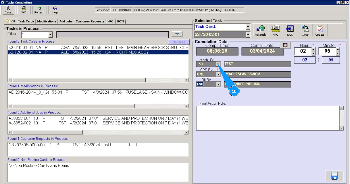
Task: Click 'No Non-Routine Cards was Found !' text
Action: click(40, 166)
